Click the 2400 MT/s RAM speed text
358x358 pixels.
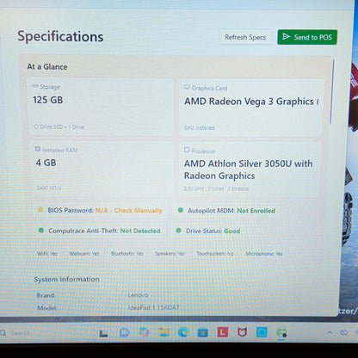coord(49,188)
